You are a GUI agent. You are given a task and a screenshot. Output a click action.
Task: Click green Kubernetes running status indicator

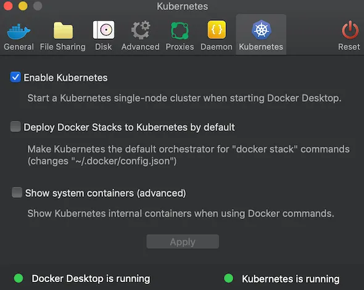pyautogui.click(x=229, y=278)
